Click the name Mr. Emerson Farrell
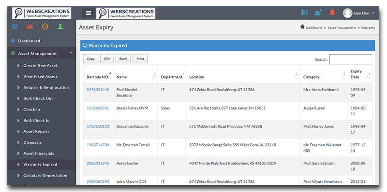Image resolution: width=387 pixels, height=192 pixels. tap(134, 145)
